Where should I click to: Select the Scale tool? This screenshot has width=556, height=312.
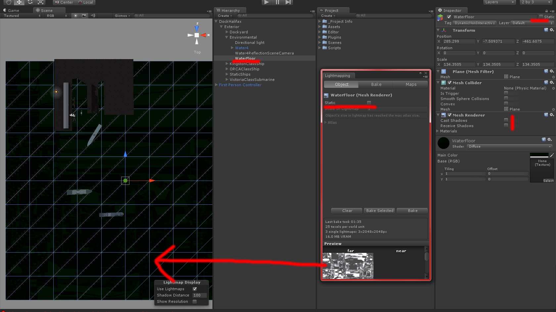(40, 3)
